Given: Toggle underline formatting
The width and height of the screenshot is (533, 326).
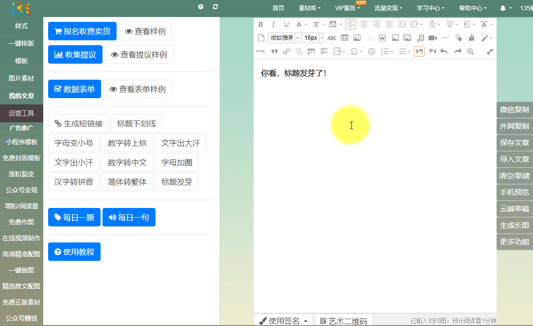Looking at the screenshot, I should click(x=286, y=24).
